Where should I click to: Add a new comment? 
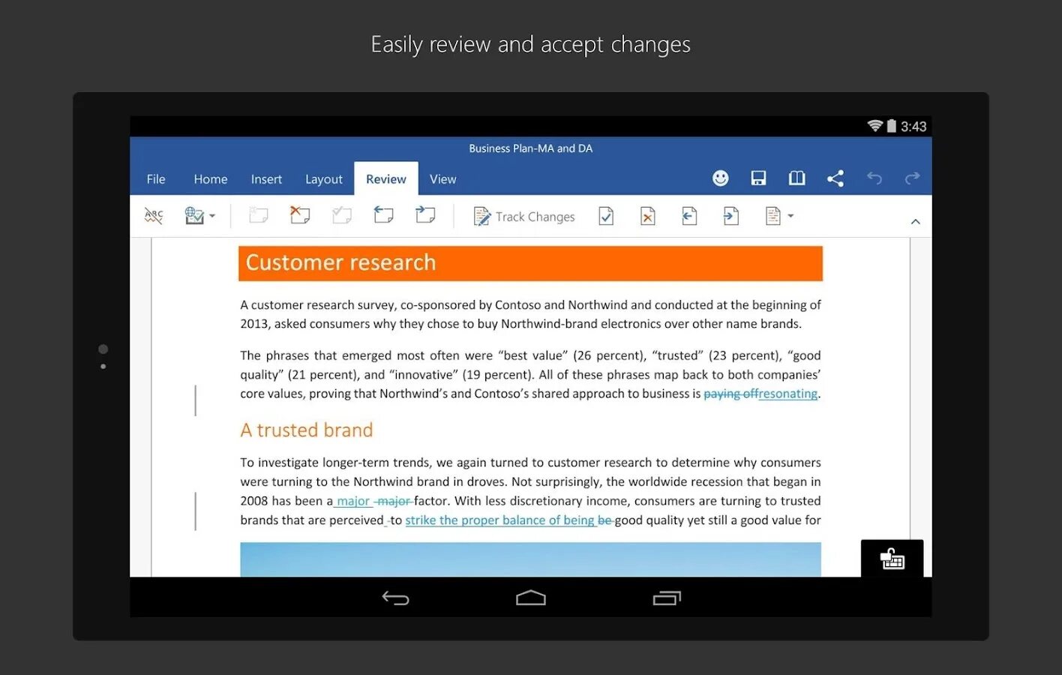[x=259, y=216]
